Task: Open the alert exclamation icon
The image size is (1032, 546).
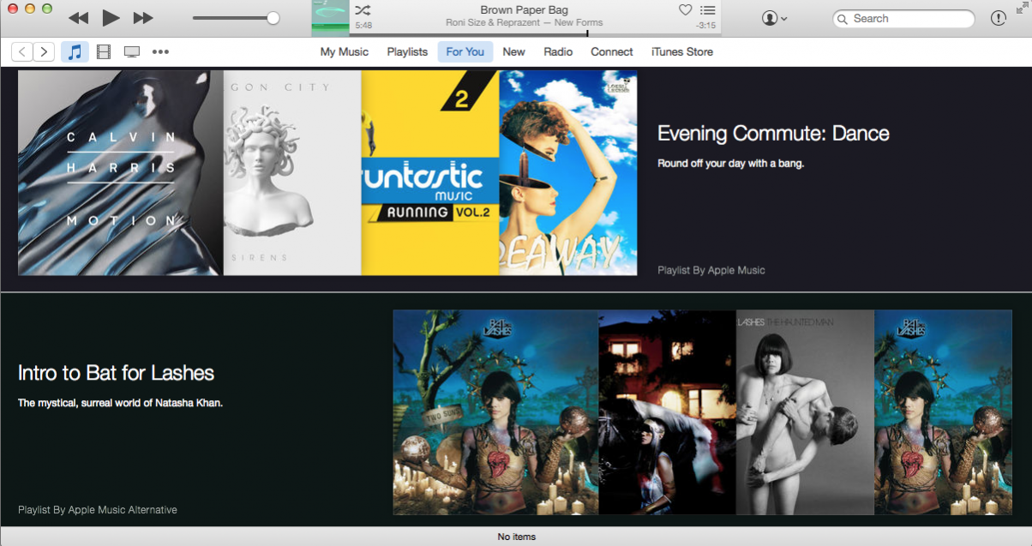Action: pyautogui.click(x=999, y=18)
